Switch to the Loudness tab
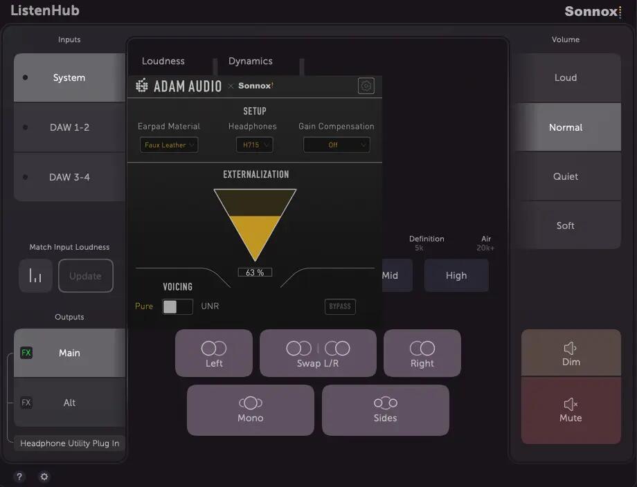Image resolution: width=637 pixels, height=487 pixels. pyautogui.click(x=163, y=61)
